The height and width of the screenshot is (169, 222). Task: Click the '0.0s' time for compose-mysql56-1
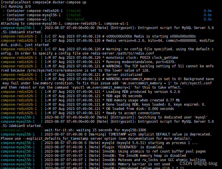tap(208, 15)
